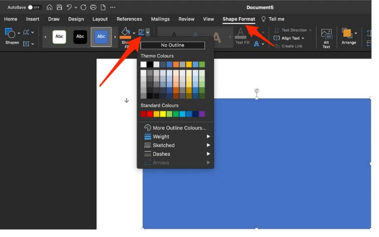Open the more commands ellipsis
The image size is (379, 237).
click(113, 7)
